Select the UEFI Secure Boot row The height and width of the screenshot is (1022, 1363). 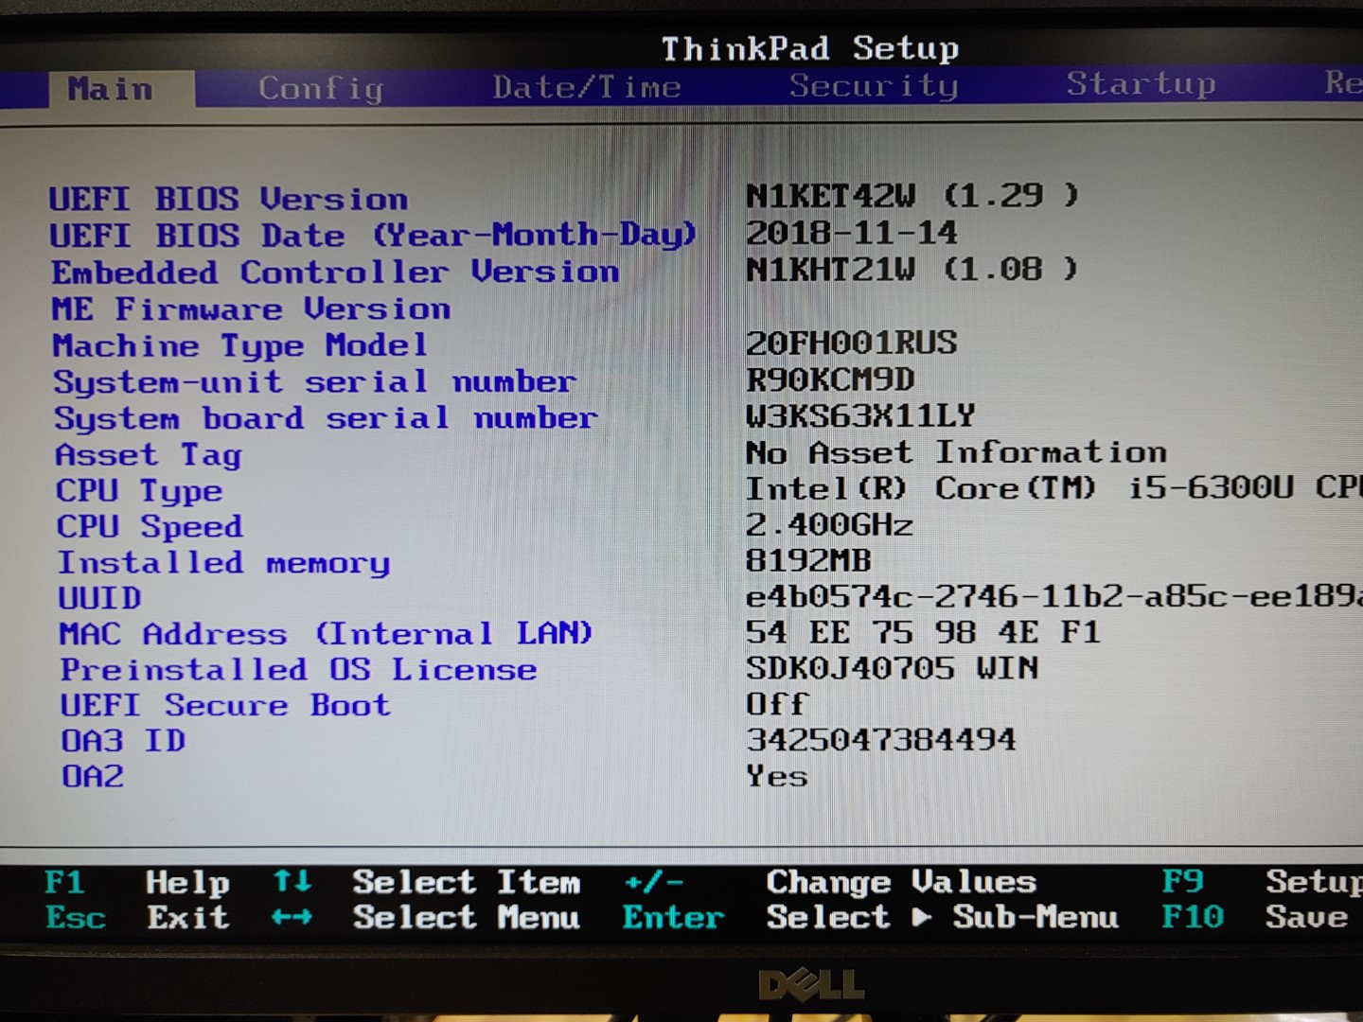pyautogui.click(x=222, y=705)
